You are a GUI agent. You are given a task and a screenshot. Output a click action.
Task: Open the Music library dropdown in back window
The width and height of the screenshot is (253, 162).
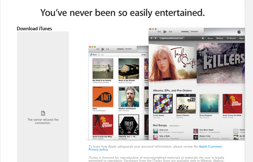click(x=95, y=55)
